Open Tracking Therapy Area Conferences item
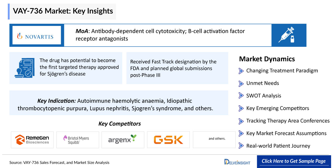The height and width of the screenshot is (168, 335). tap(288, 121)
